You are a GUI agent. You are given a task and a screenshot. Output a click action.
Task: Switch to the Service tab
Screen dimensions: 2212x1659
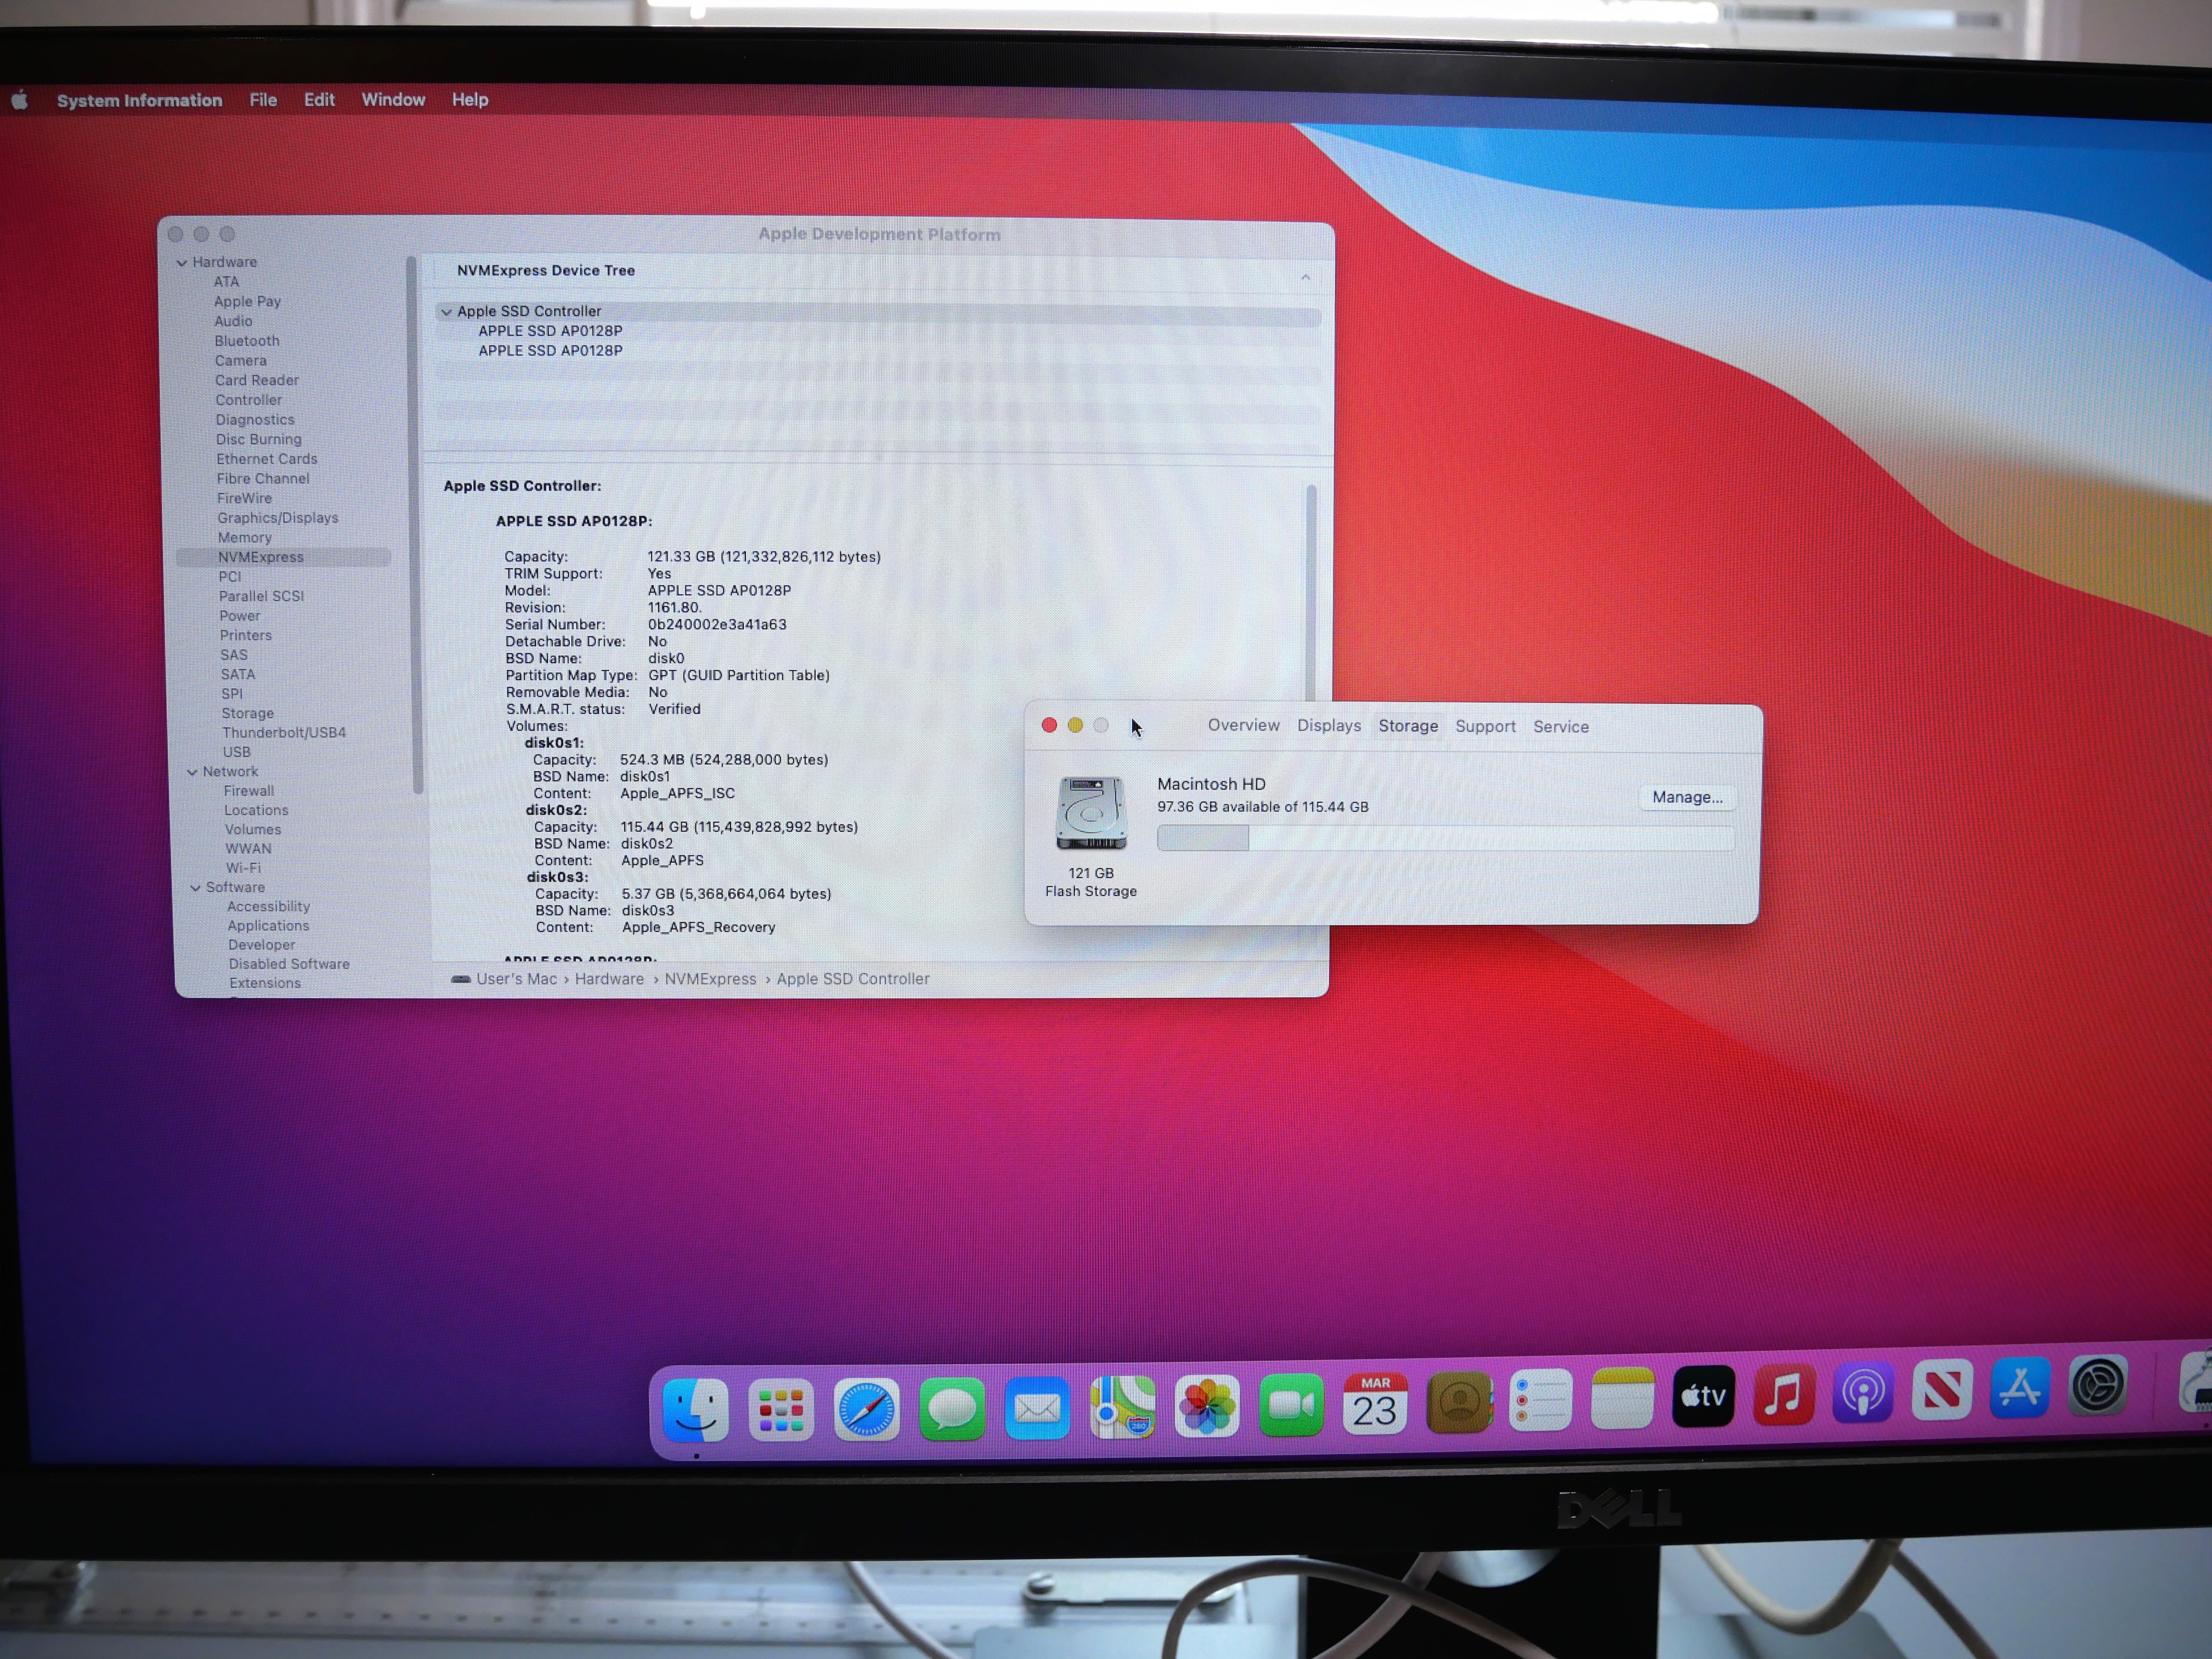click(x=1561, y=727)
